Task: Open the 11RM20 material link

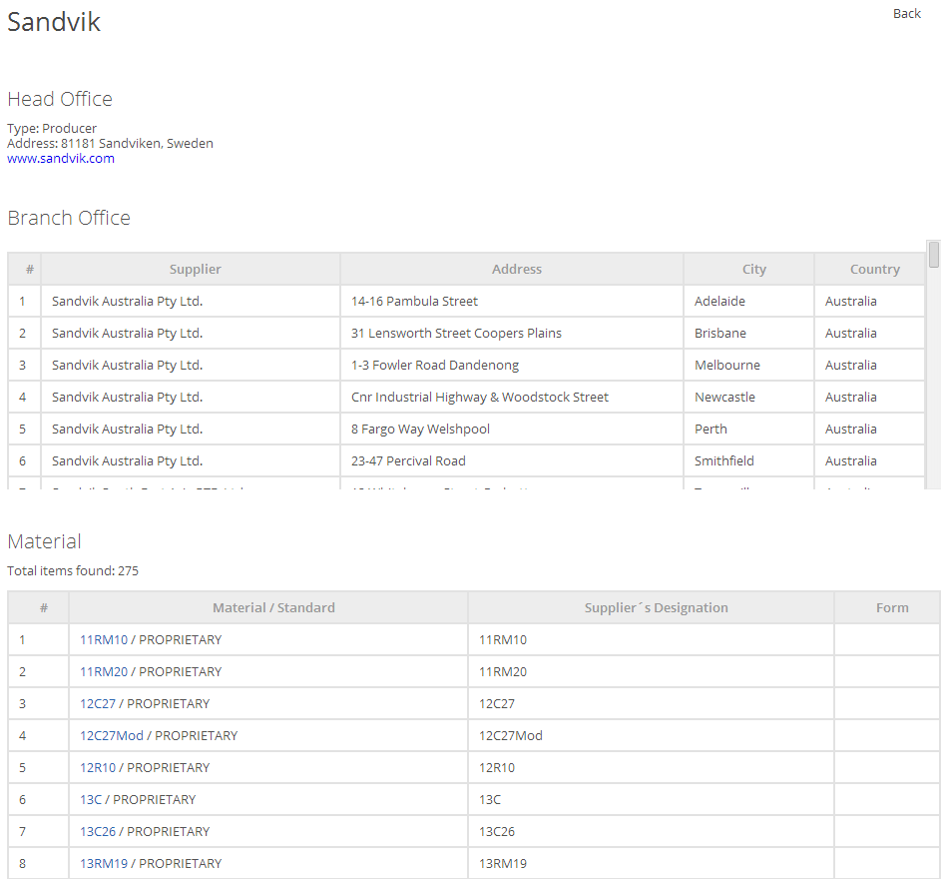Action: pyautogui.click(x=104, y=671)
